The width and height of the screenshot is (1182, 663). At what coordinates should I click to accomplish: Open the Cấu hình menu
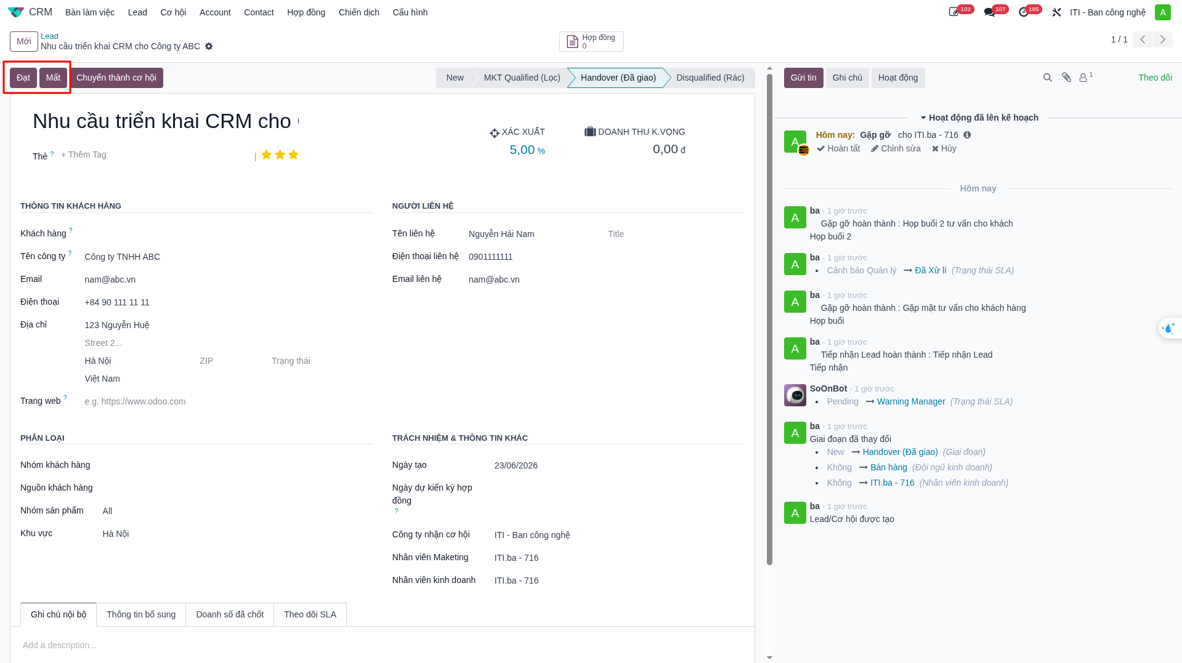410,12
